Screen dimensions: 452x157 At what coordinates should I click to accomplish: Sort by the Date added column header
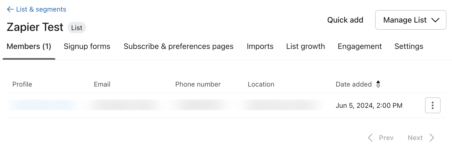pyautogui.click(x=353, y=84)
